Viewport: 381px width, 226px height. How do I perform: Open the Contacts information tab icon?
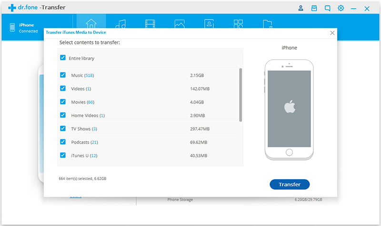click(x=209, y=24)
